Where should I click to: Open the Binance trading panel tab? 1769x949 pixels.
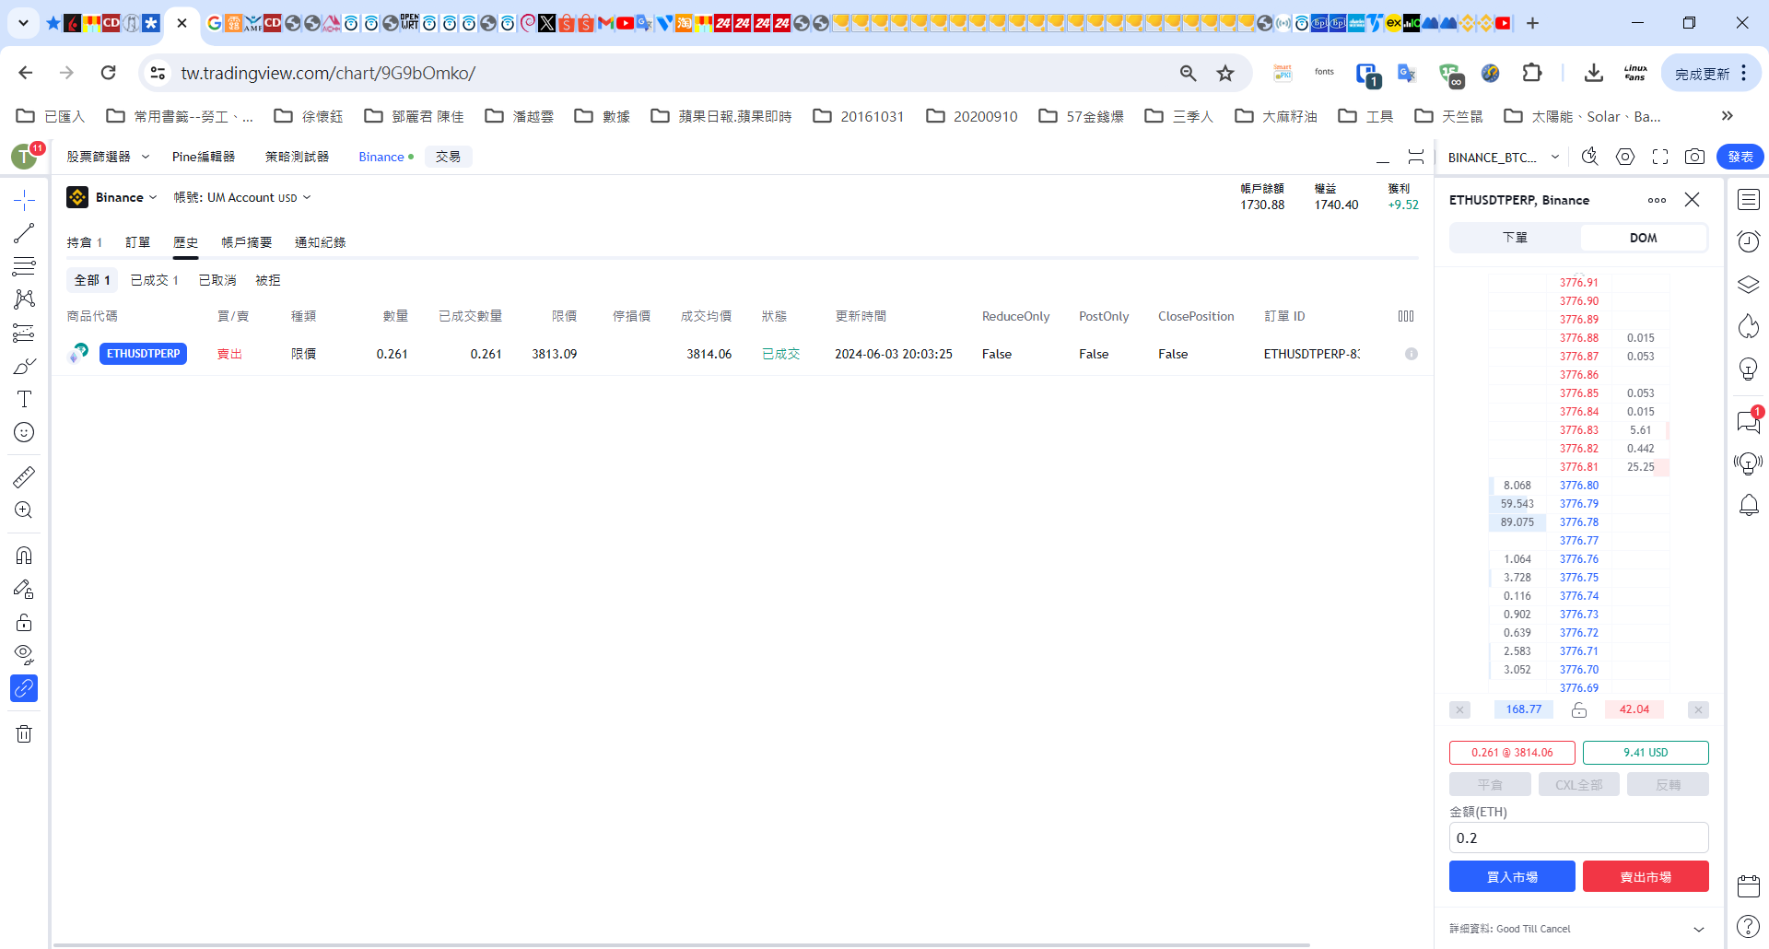386,157
